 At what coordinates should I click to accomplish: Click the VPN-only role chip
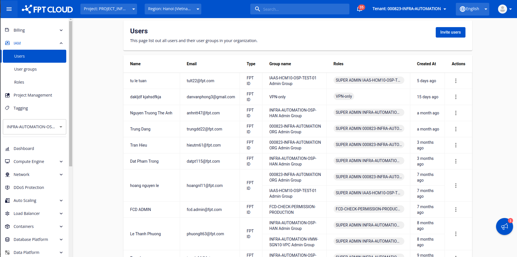pyautogui.click(x=344, y=96)
